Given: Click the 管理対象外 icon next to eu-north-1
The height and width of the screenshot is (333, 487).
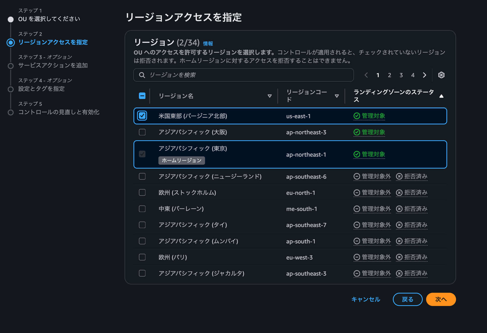Looking at the screenshot, I should tap(356, 193).
